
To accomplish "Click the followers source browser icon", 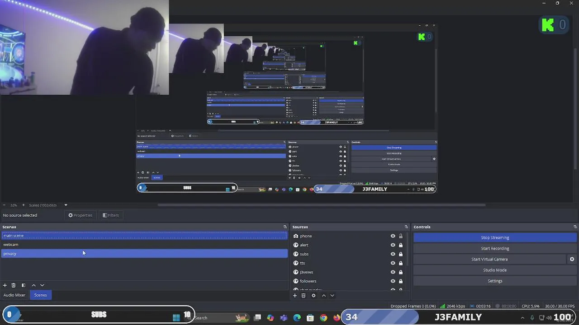I will (x=296, y=281).
